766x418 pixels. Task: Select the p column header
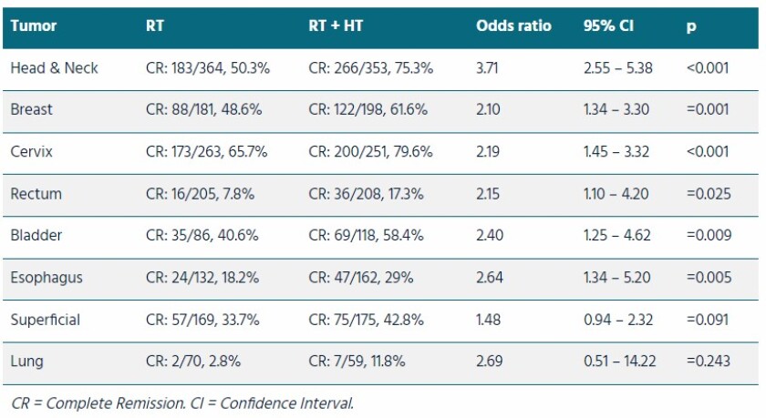691,25
